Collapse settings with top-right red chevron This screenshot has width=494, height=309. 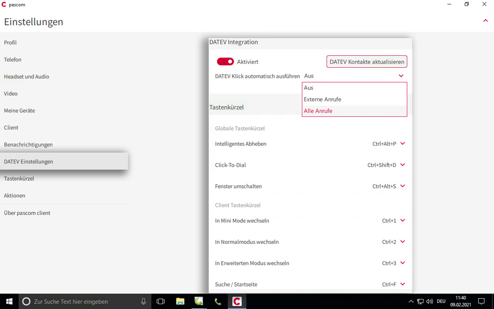486,20
